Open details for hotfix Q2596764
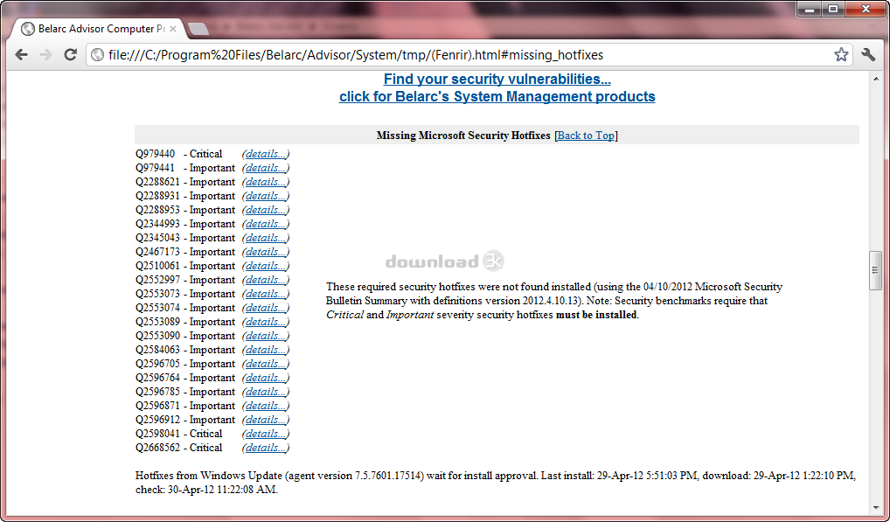Screen dimensions: 890x522 click(x=266, y=378)
